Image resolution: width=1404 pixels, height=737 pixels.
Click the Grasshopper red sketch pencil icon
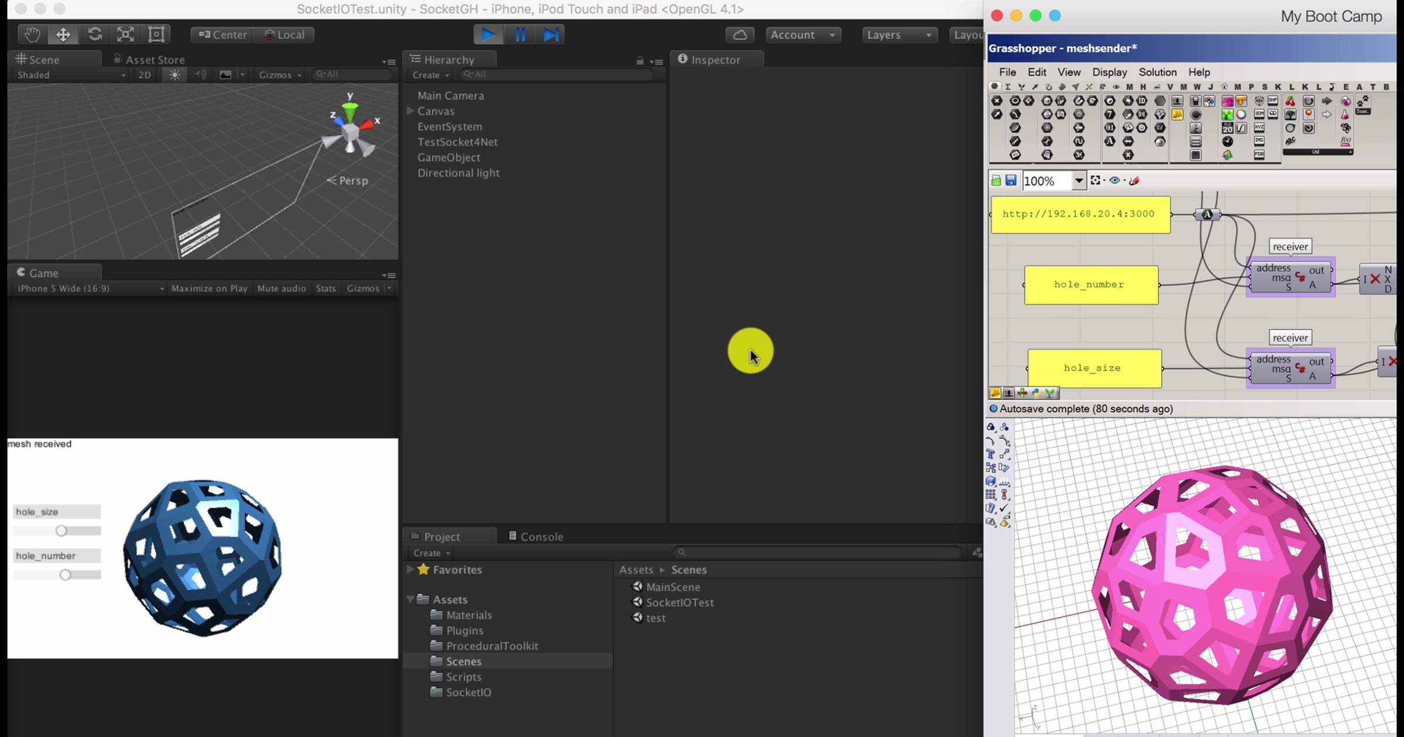pyautogui.click(x=1135, y=181)
